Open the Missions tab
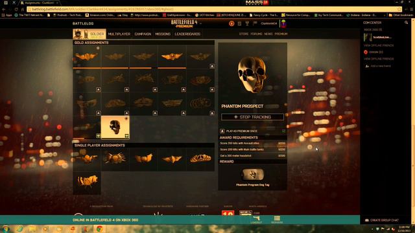The height and width of the screenshot is (233, 415). pos(163,34)
